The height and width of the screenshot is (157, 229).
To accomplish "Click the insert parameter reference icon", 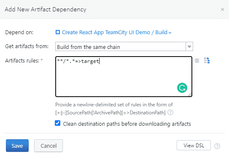I will click(197, 60).
